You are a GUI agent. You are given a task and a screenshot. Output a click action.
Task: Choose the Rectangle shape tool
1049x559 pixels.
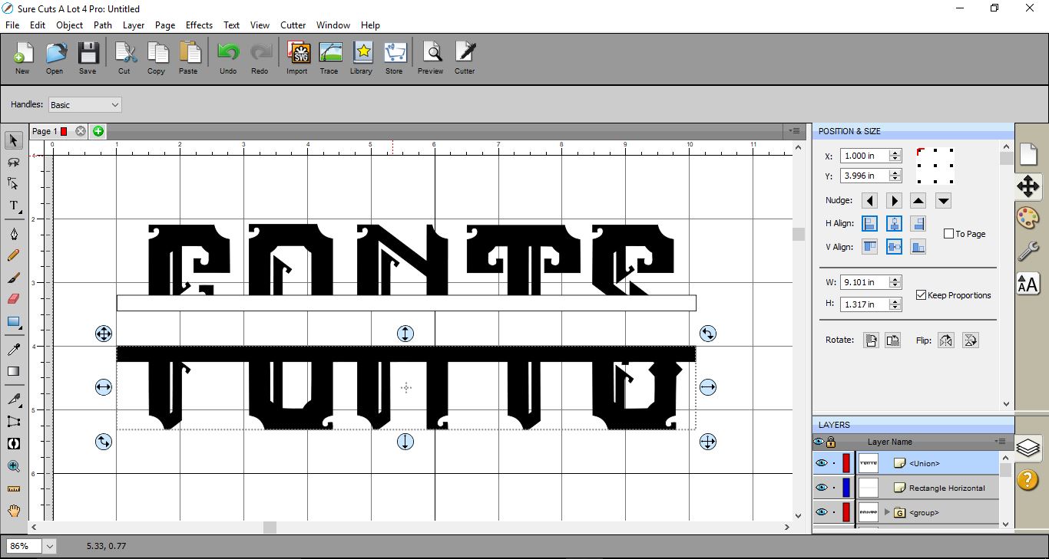click(x=14, y=321)
